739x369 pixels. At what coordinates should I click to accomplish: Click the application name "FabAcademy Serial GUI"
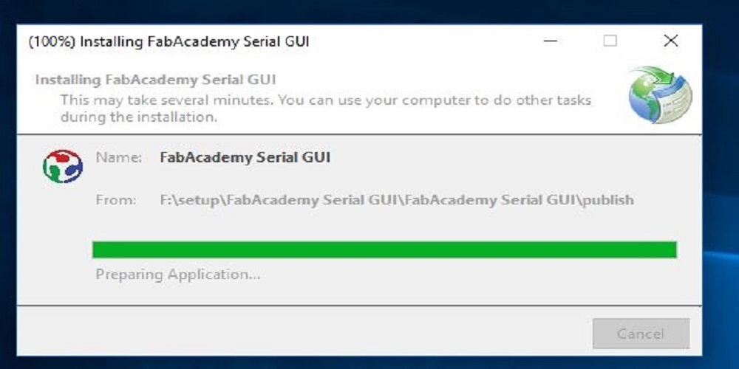coord(245,157)
